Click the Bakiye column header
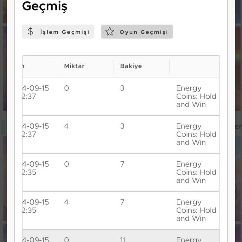This screenshot has width=242, height=242. click(x=131, y=66)
